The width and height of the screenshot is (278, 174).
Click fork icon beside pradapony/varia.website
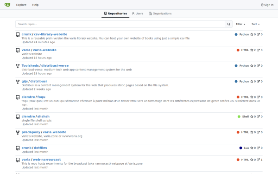pyautogui.click(x=18, y=132)
